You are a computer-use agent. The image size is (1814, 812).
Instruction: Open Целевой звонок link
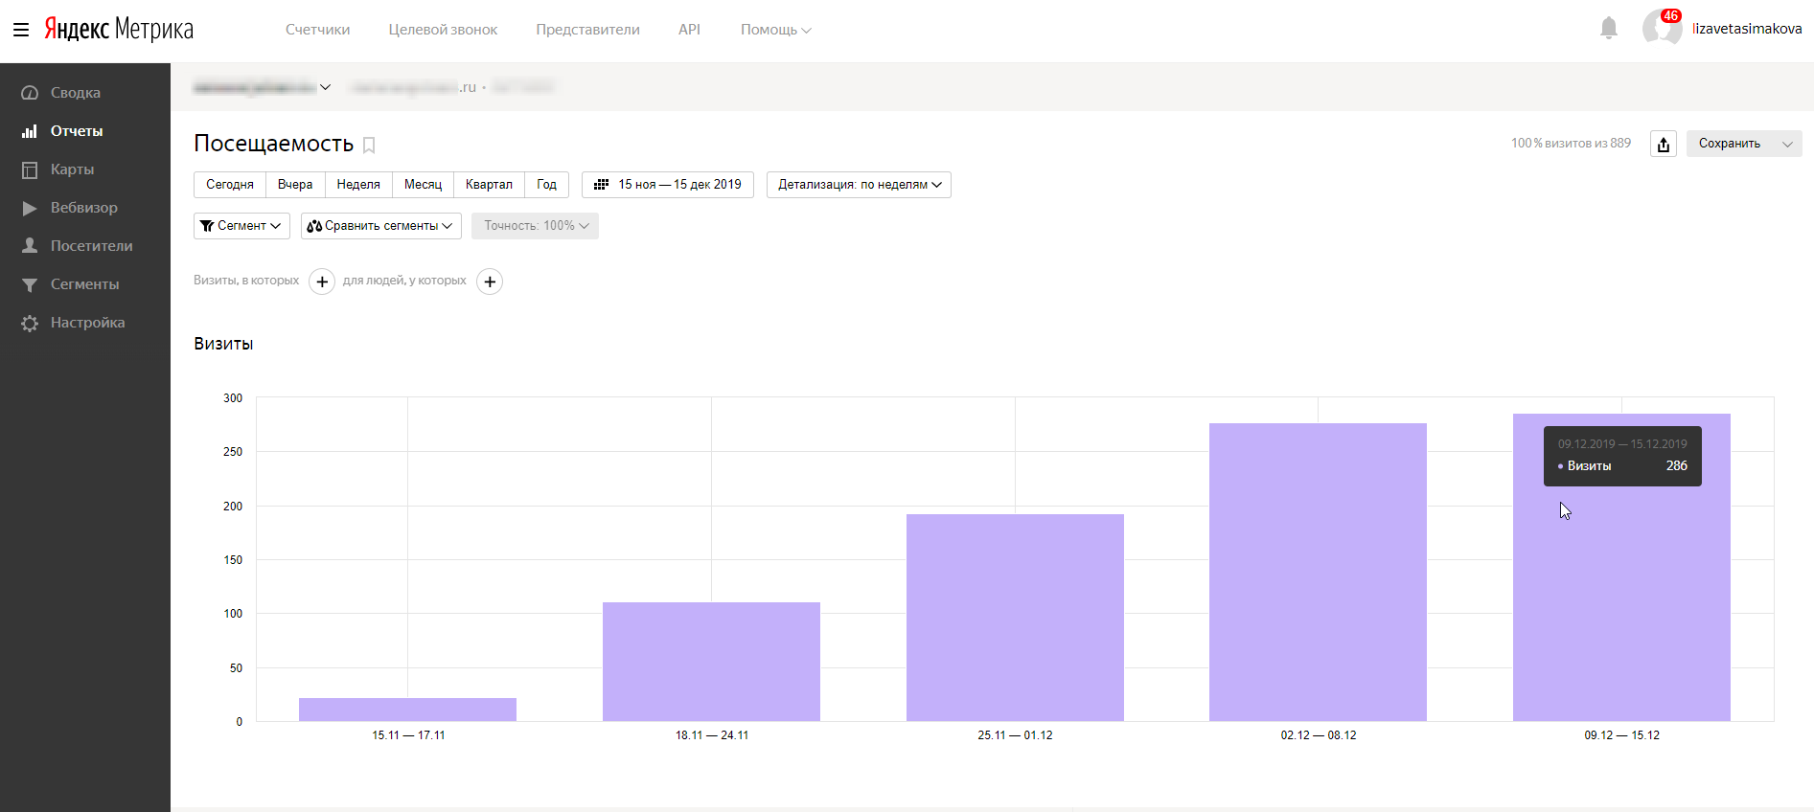[x=443, y=30]
